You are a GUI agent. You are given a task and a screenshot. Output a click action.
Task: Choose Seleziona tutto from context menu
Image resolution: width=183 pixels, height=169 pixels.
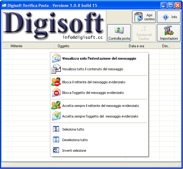click(x=73, y=129)
